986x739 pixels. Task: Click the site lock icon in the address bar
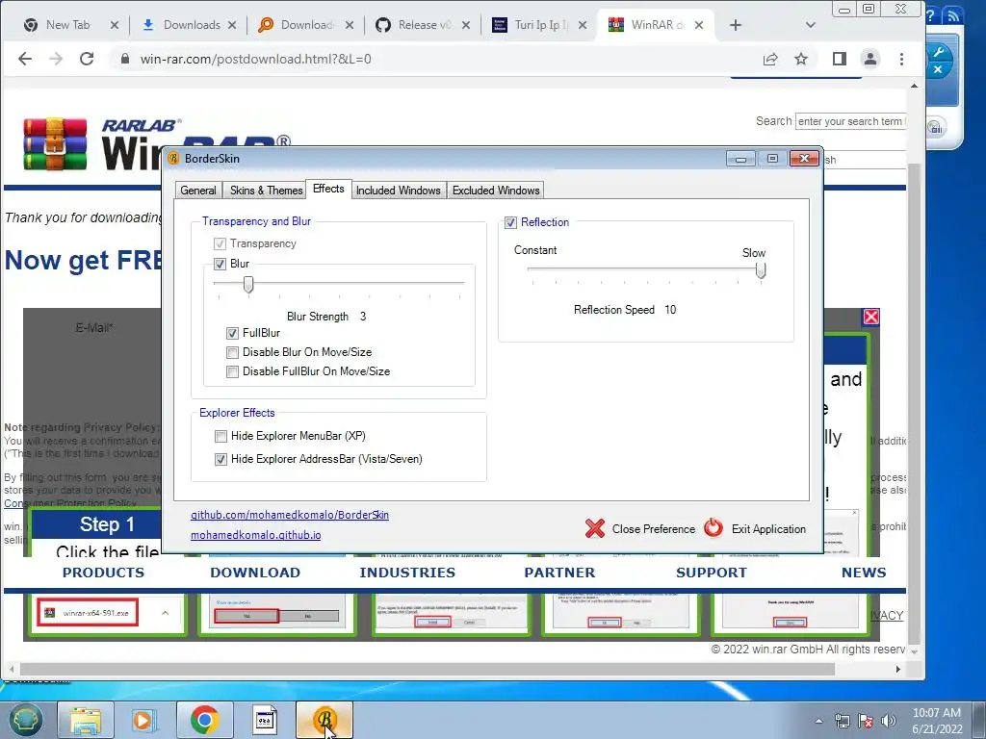tap(125, 59)
